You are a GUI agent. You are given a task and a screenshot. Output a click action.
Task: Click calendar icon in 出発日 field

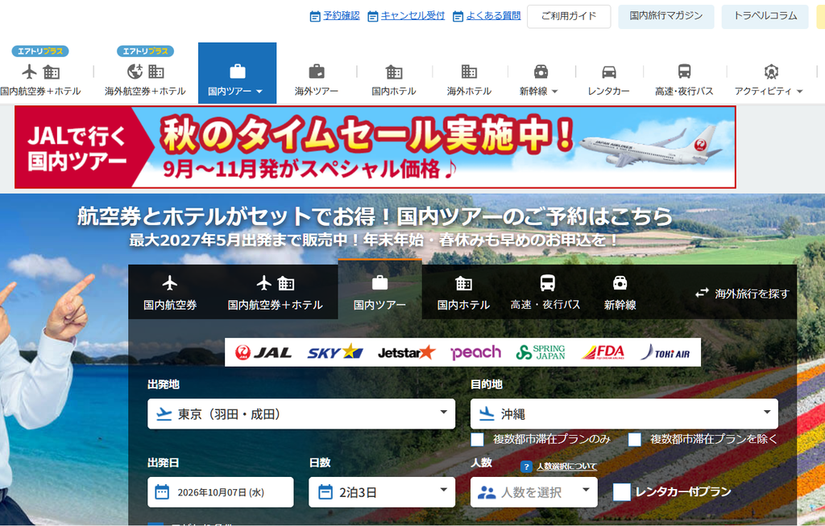point(162,492)
